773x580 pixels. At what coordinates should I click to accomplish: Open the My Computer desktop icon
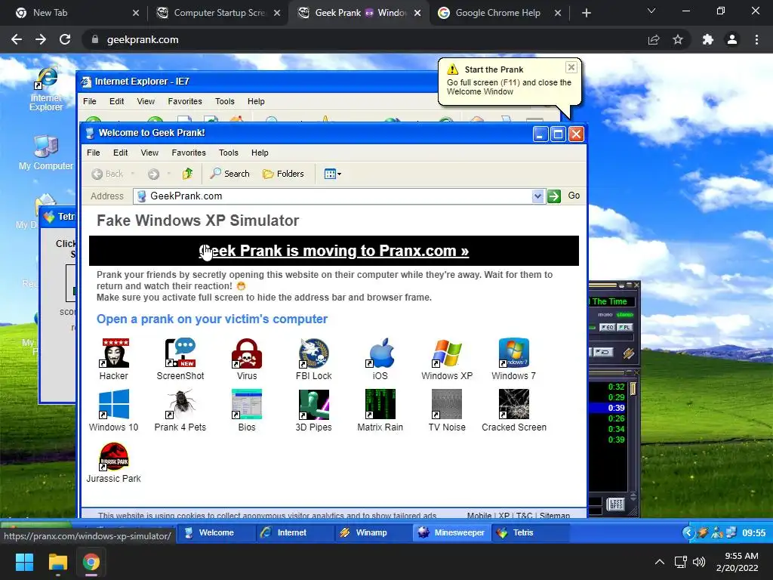click(x=46, y=152)
